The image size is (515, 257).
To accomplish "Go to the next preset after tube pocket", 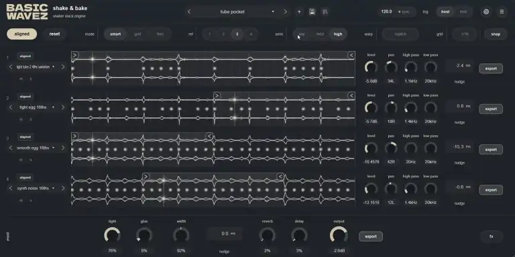I will pyautogui.click(x=286, y=12).
